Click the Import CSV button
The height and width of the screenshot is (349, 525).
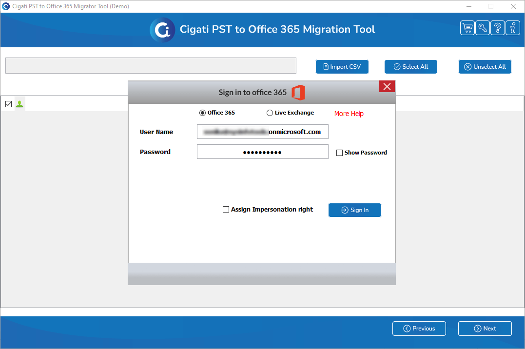click(342, 67)
